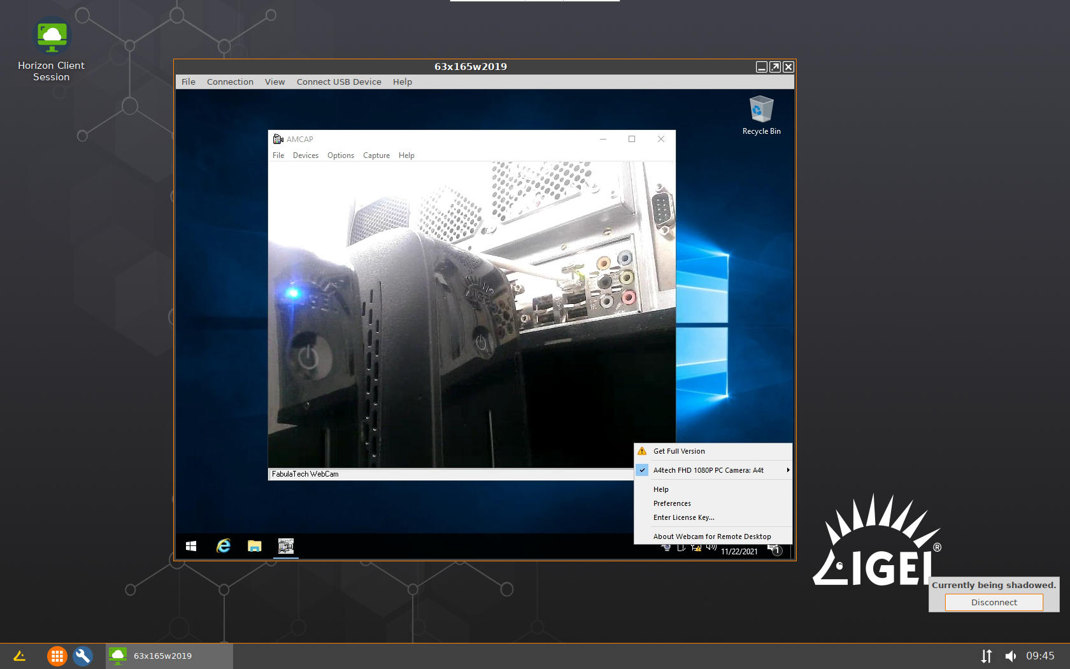Viewport: 1070px width, 669px height.
Task: Open the Horizon Client Session desktop icon
Action: [x=51, y=50]
